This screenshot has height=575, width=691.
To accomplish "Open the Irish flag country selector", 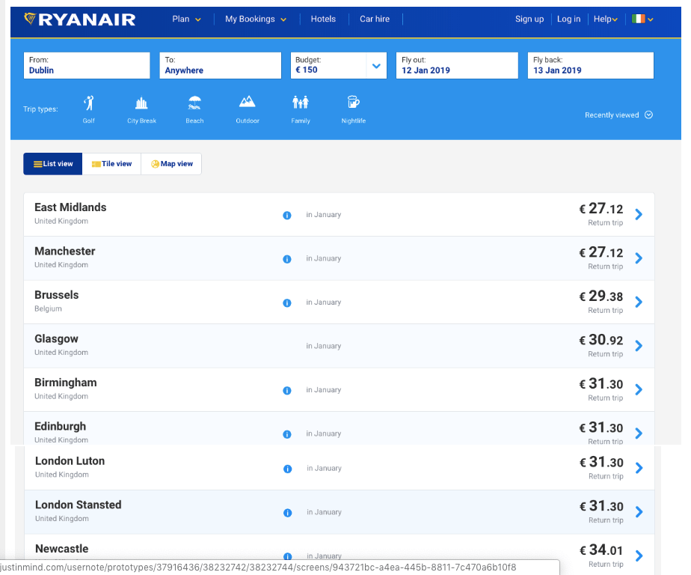I will [x=642, y=19].
